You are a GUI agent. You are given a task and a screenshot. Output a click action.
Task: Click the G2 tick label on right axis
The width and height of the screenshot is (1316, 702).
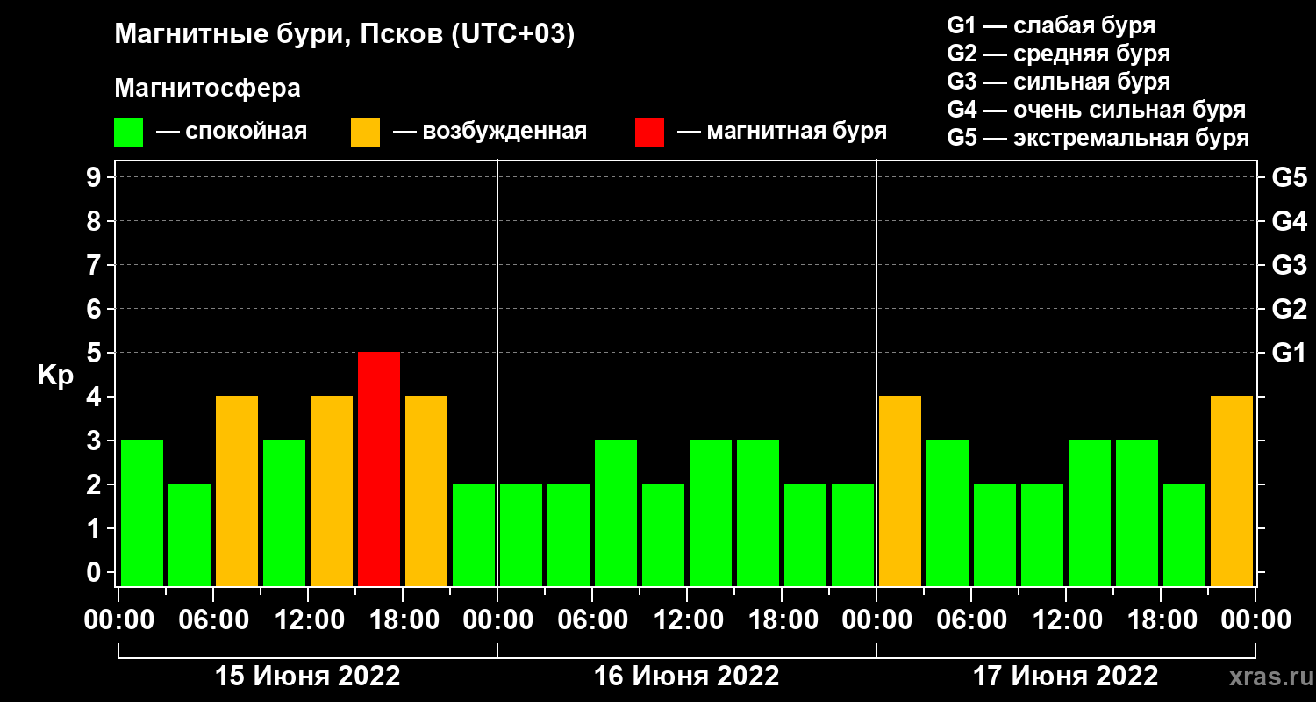1290,309
